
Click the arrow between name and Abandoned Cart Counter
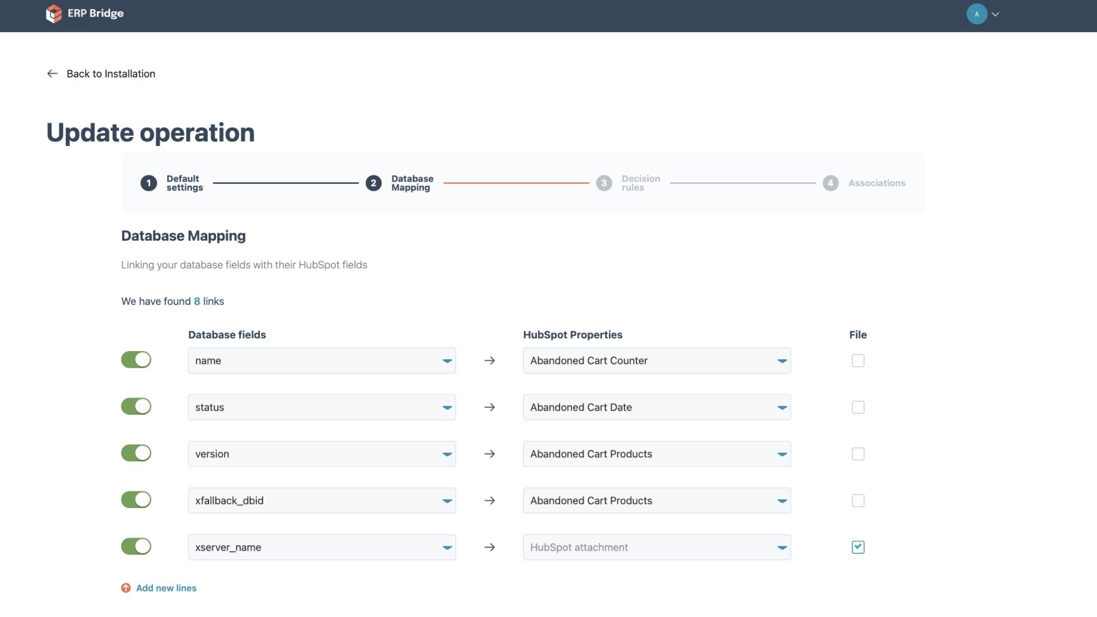tap(489, 360)
